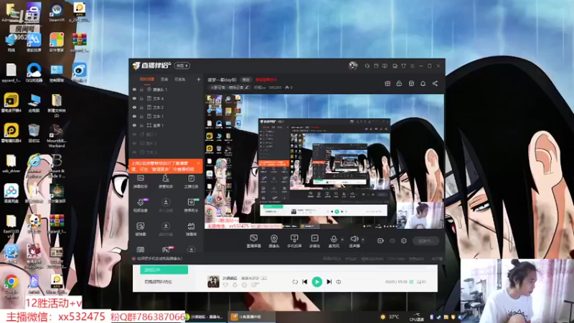Open the red link beside the title
Screen dimensions: 574x323
266,80
